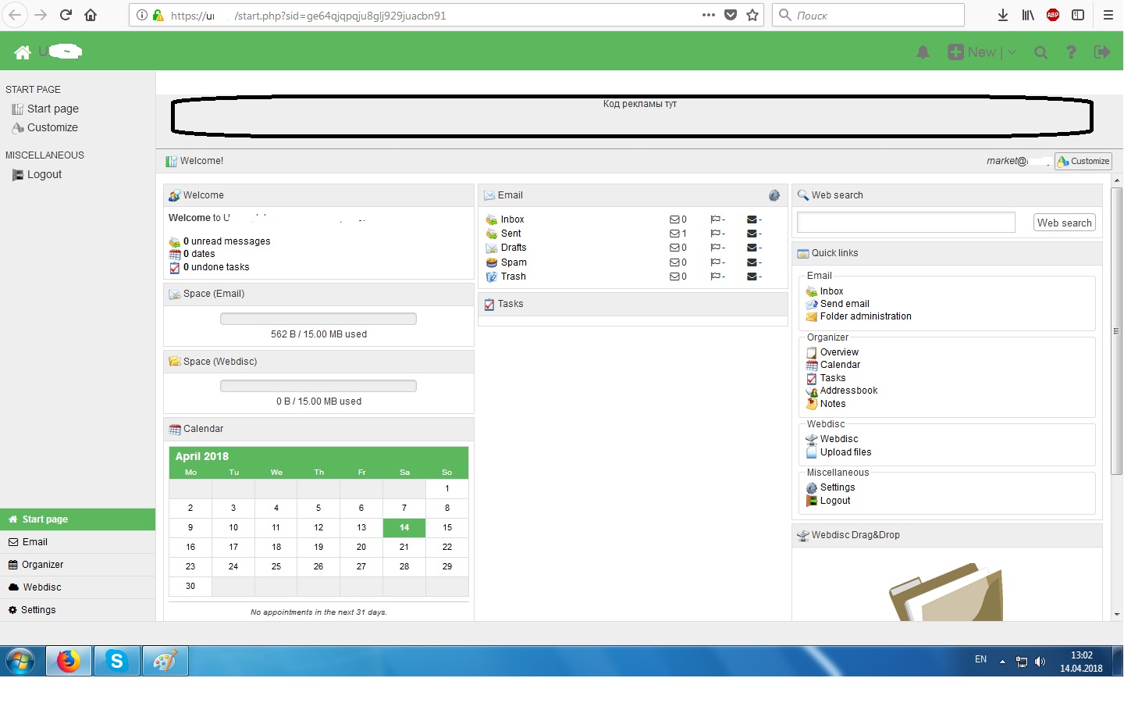Open Folder administration quick link
Image resolution: width=1124 pixels, height=703 pixels.
(x=866, y=316)
